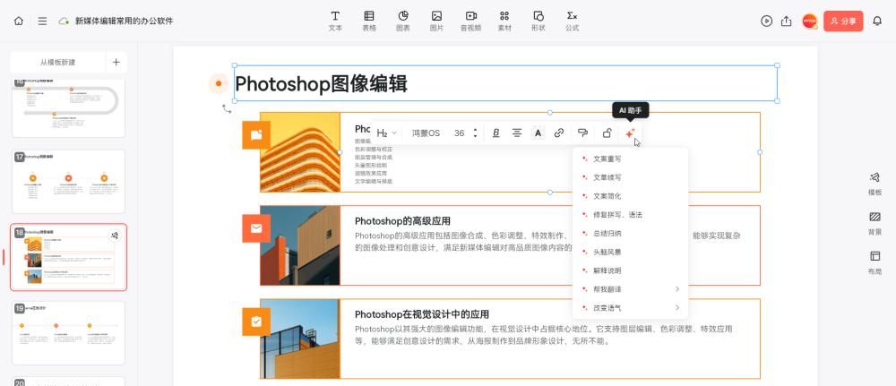
Task: Click the curved connector icon below title
Action: (227, 108)
